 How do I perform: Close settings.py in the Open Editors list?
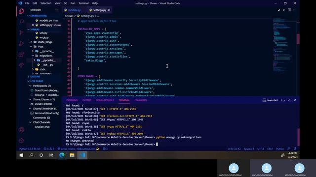click(x=33, y=25)
